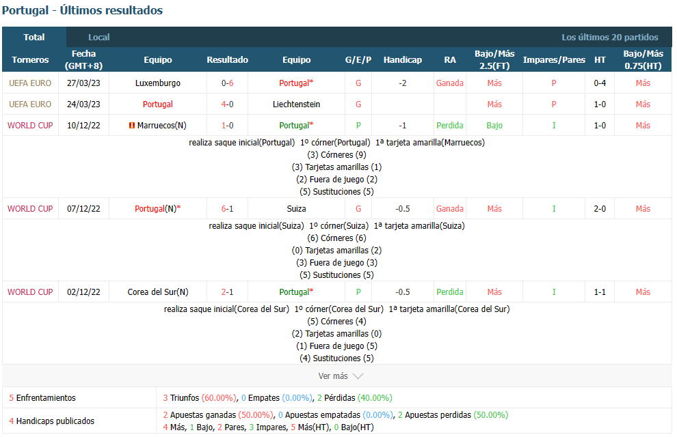677x437 pixels.
Task: Open the Luxemburgo team link
Action: coord(158,83)
